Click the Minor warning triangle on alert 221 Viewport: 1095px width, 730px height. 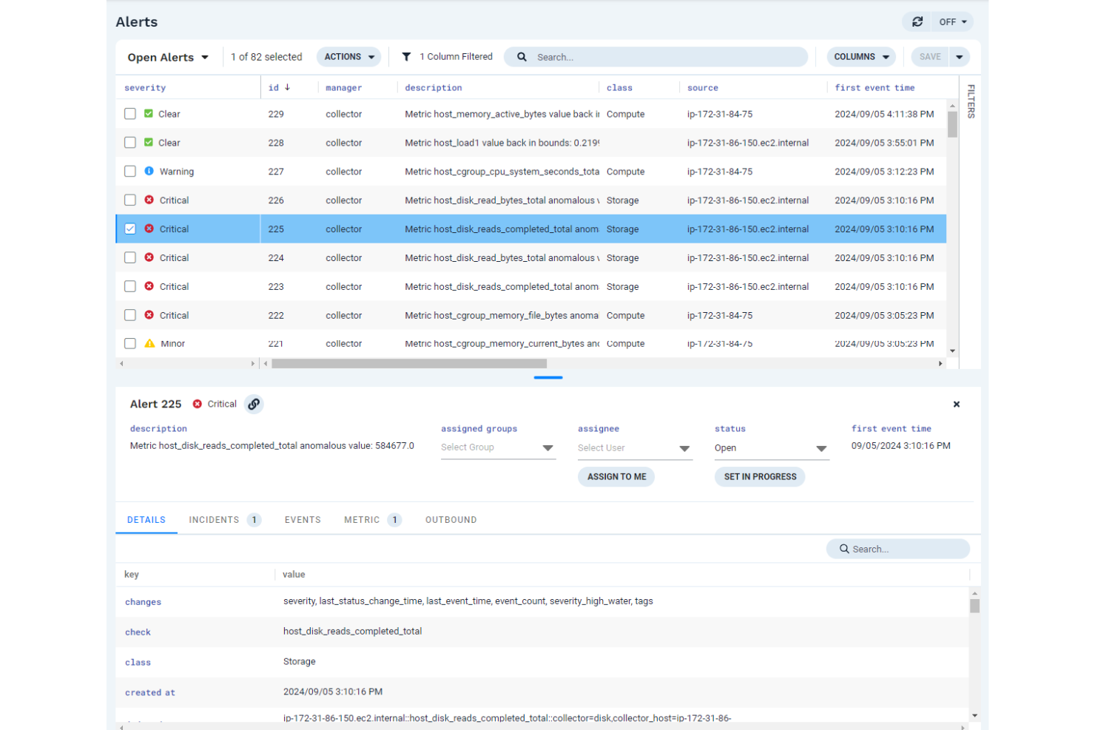pos(150,343)
